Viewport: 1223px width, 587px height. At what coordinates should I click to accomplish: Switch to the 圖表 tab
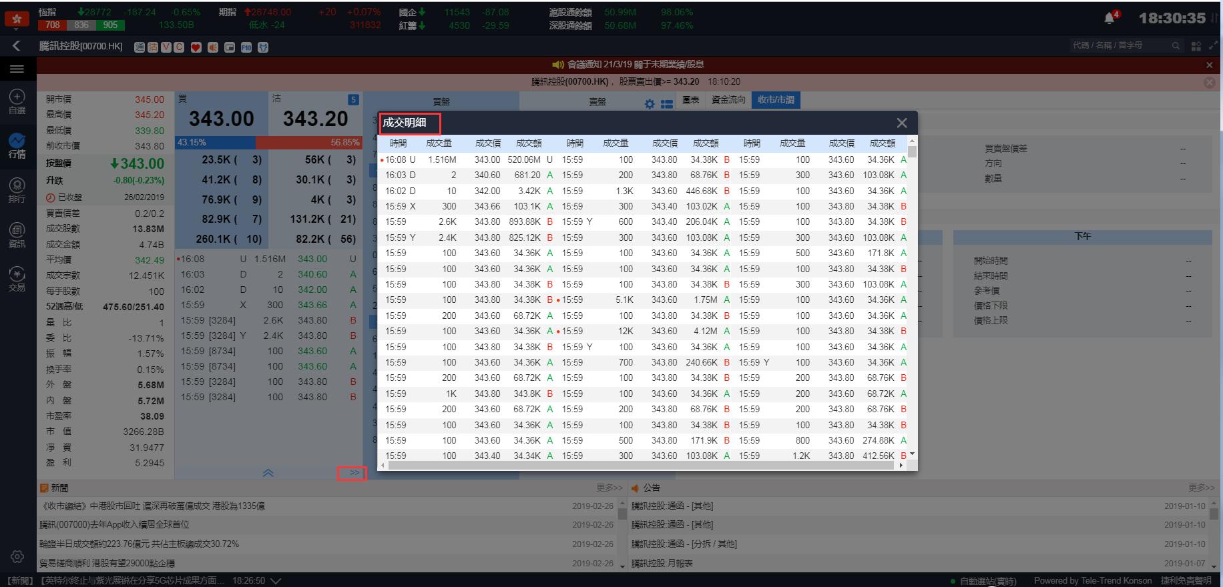[691, 100]
